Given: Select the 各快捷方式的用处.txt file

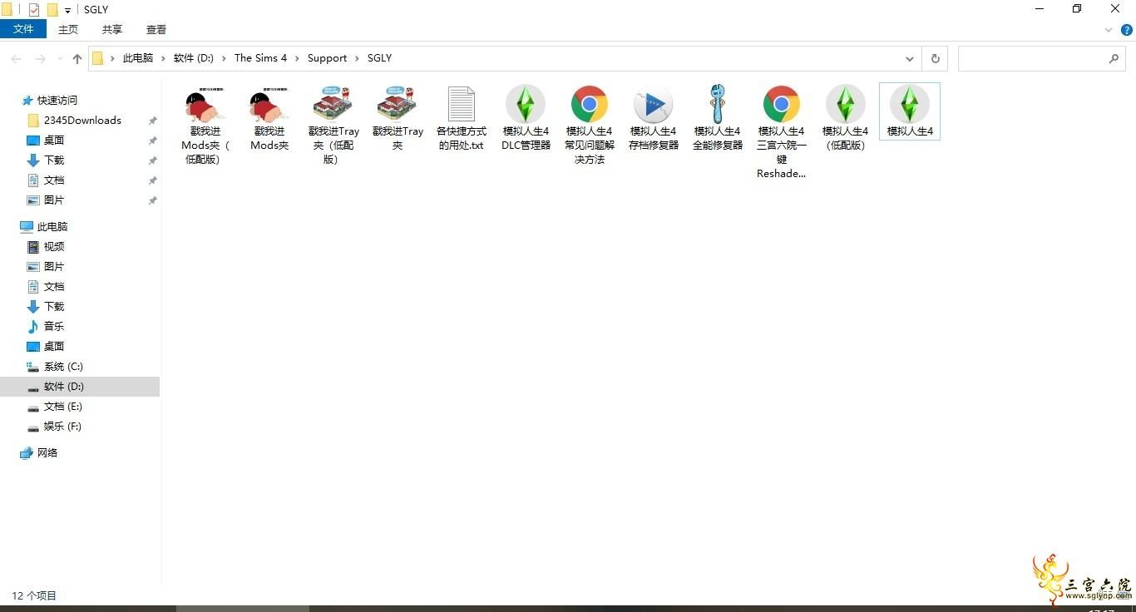Looking at the screenshot, I should point(461,105).
